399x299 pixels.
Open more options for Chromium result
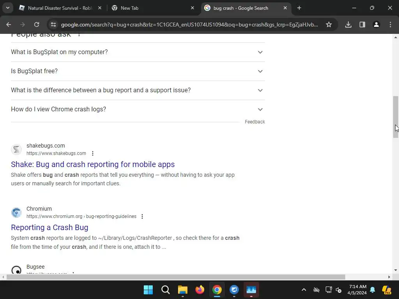142,216
